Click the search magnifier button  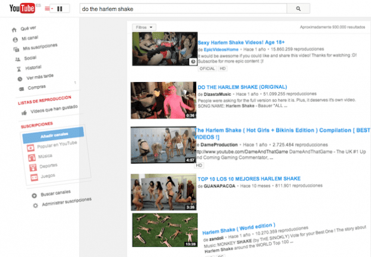tap(297, 9)
